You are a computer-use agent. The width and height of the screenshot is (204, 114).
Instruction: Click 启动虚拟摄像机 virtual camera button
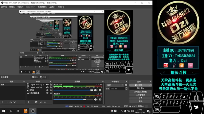141,92
